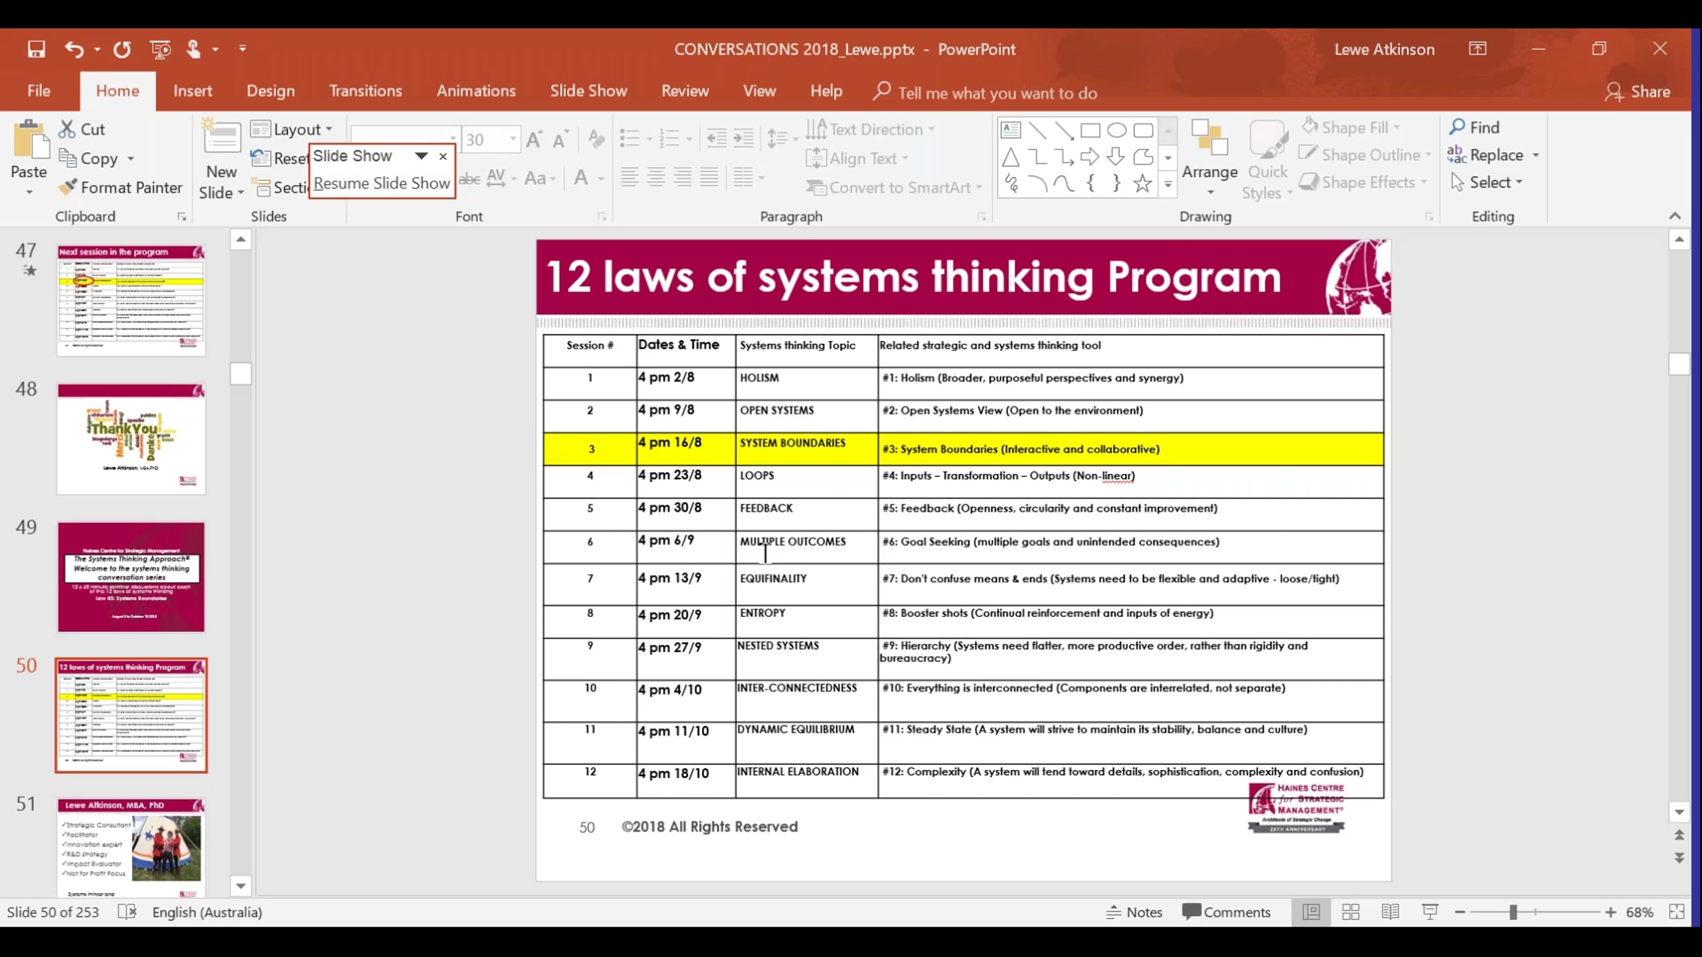Toggle the Notes pane
The width and height of the screenshot is (1702, 957).
point(1134,912)
